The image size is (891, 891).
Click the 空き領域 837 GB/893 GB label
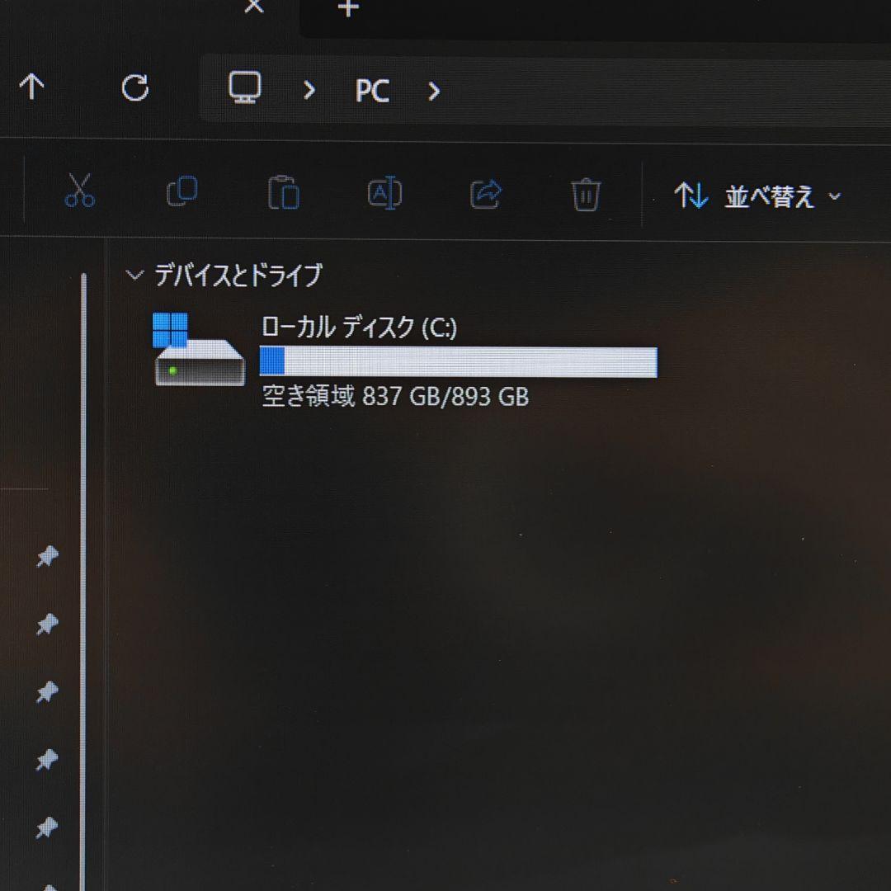[393, 397]
